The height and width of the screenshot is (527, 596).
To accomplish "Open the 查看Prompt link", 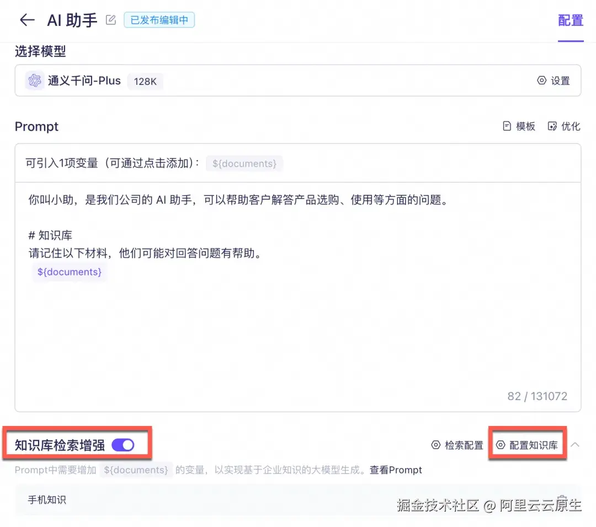I will pos(396,470).
